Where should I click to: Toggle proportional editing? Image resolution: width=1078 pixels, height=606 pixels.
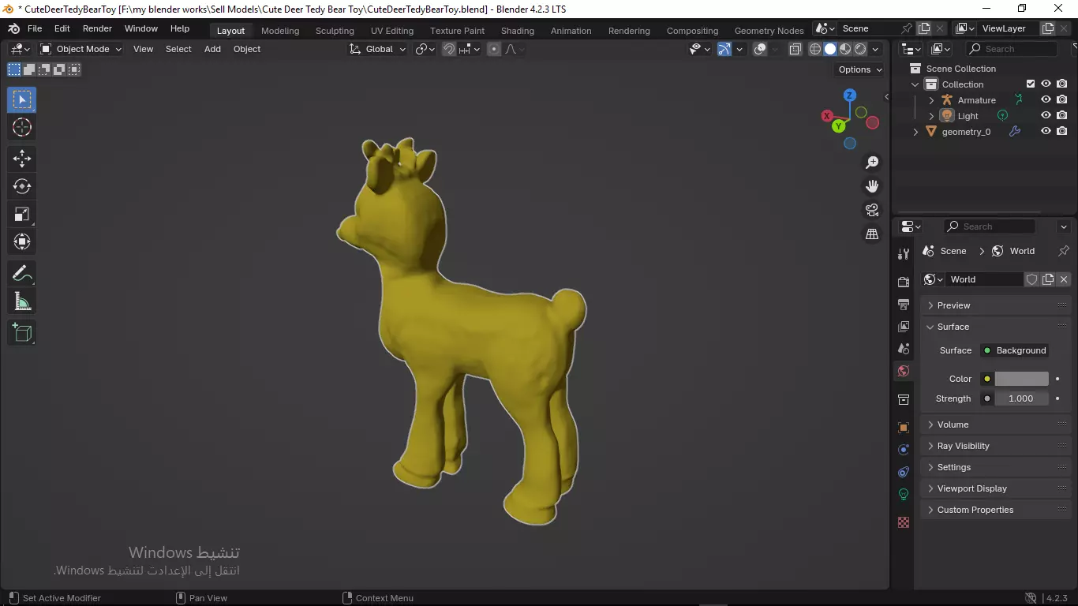494,49
